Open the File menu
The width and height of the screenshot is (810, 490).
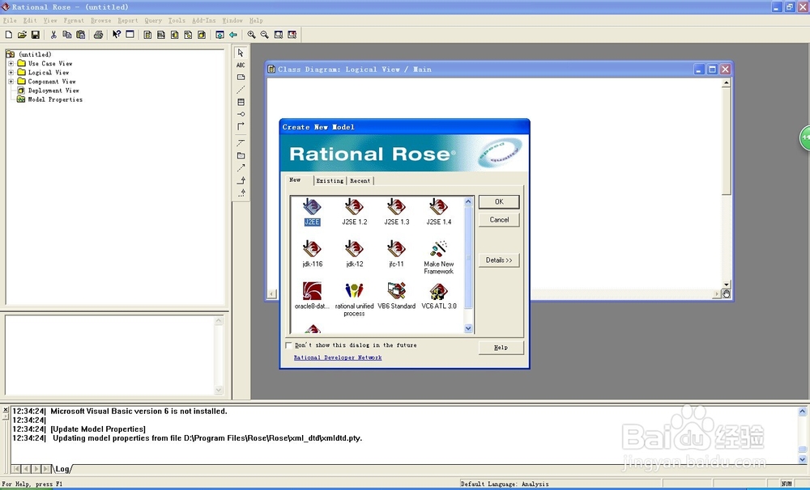pos(10,21)
